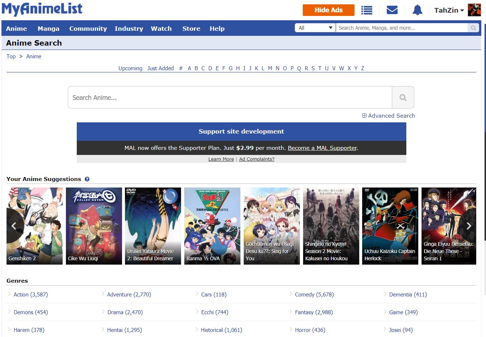This screenshot has width=486, height=337.
Task: Browse anime starting with letter M
Action: (x=270, y=68)
